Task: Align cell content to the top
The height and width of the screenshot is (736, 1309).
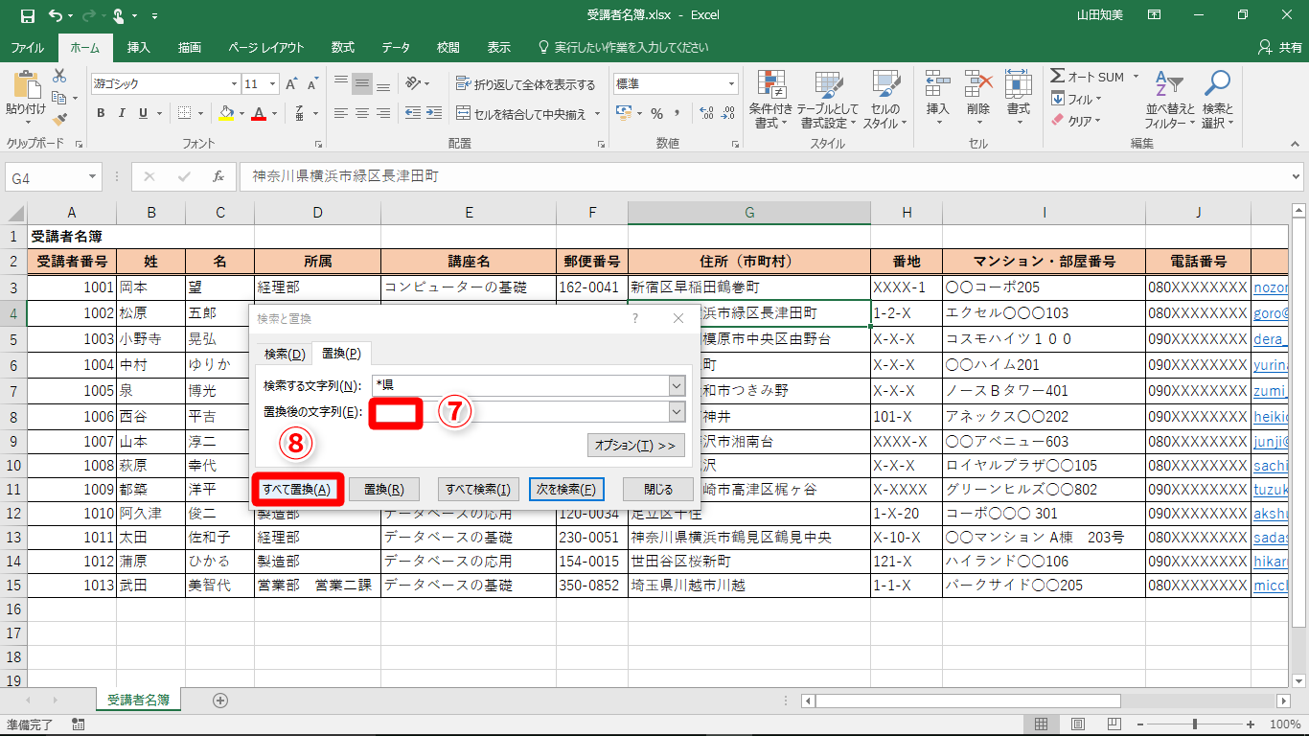Action: [x=341, y=83]
